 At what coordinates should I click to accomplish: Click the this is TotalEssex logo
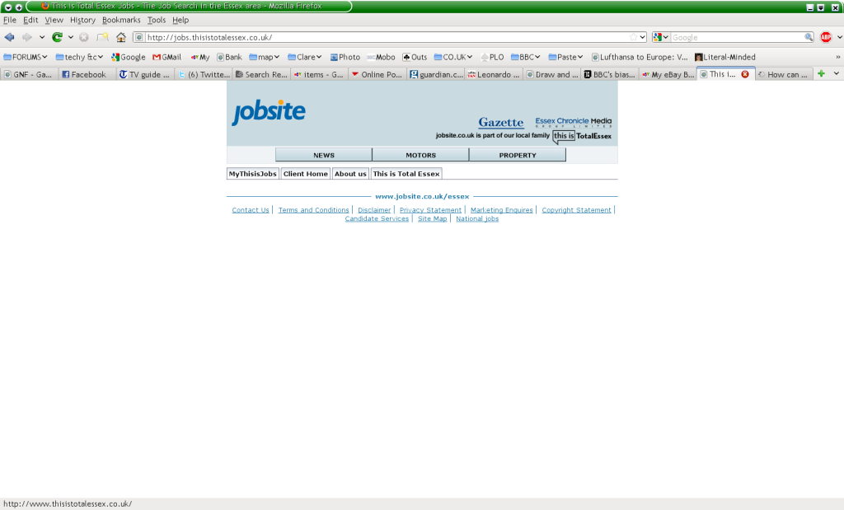coord(583,136)
